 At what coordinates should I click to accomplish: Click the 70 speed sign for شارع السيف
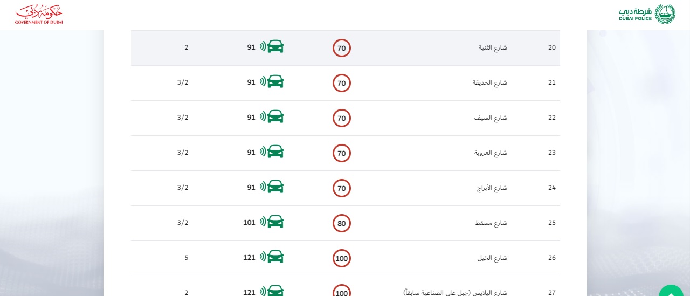pos(342,118)
